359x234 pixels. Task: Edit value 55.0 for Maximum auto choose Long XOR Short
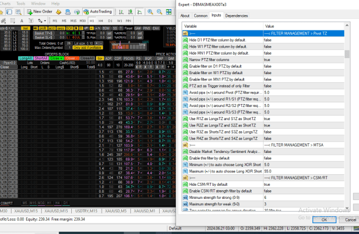coord(304,171)
